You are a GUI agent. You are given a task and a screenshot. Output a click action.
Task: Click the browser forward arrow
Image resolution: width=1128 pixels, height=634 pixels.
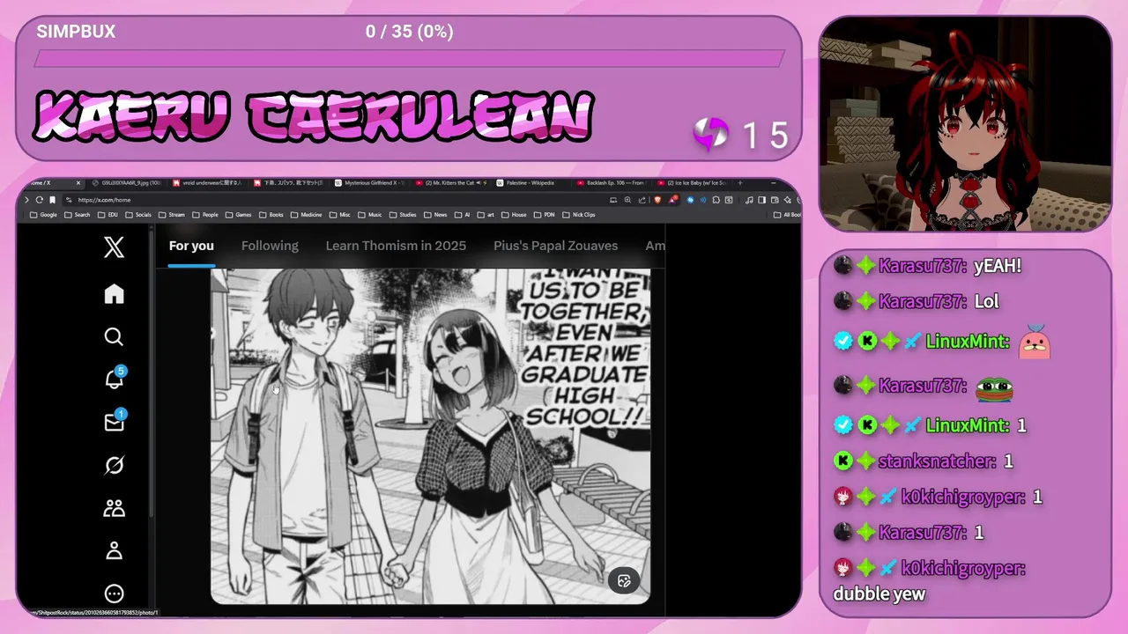26,200
